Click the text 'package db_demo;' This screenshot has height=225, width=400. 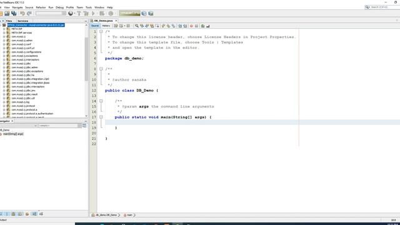coord(124,58)
